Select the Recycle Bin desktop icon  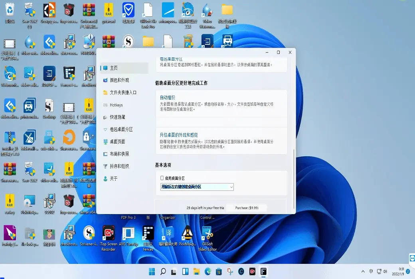point(10,13)
